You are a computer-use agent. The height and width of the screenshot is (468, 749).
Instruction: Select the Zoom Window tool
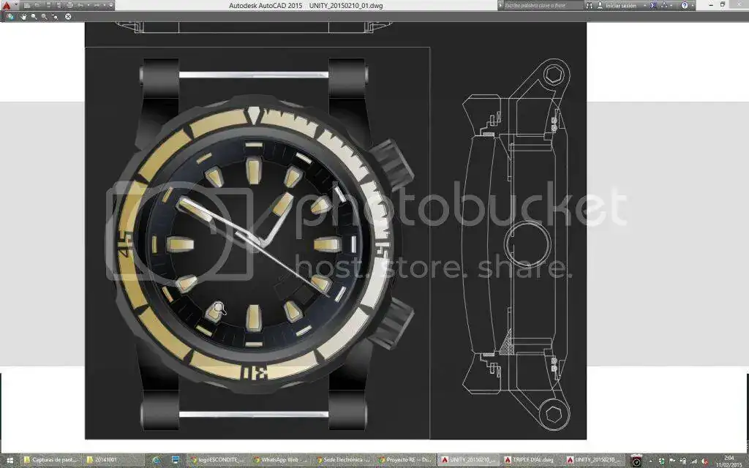click(44, 16)
